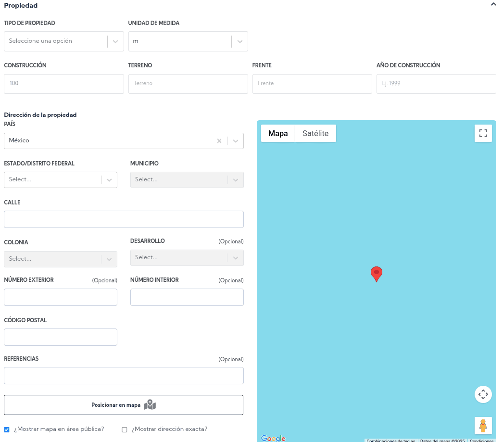The image size is (503, 442).
Task: Click the Posicionar en mapa button
Action: click(124, 405)
